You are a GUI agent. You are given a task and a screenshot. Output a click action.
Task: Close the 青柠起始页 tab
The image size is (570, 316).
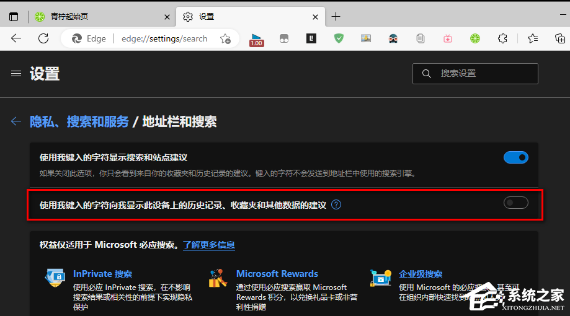(167, 17)
